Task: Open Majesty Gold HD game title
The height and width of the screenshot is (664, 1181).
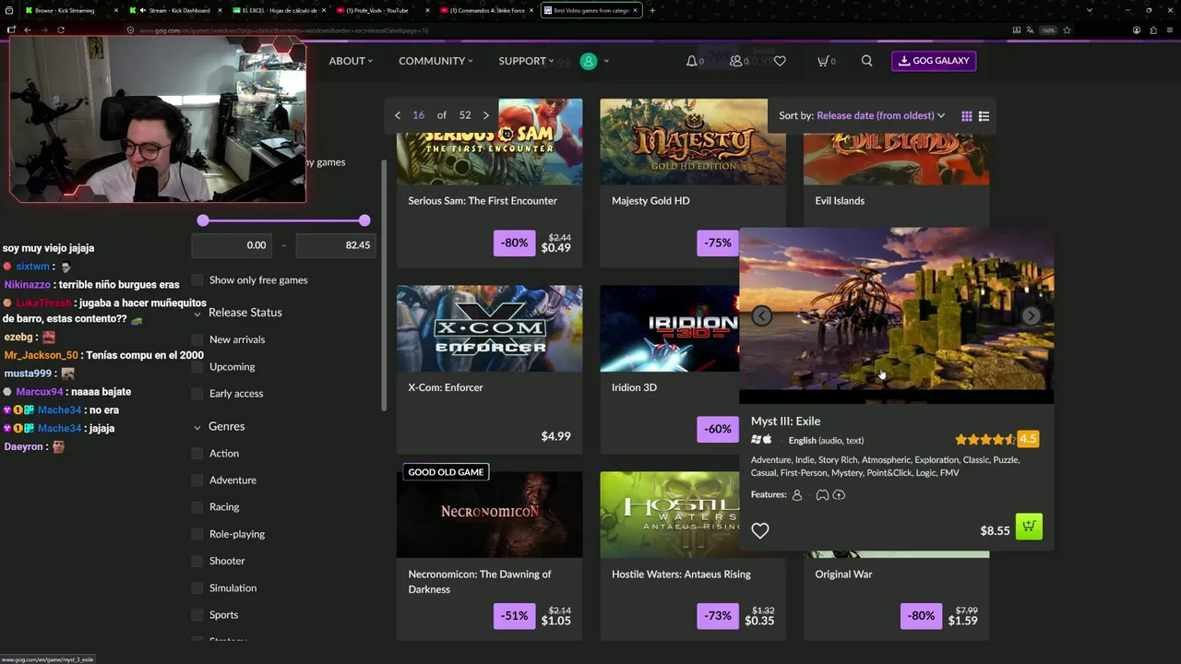Action: [x=650, y=201]
